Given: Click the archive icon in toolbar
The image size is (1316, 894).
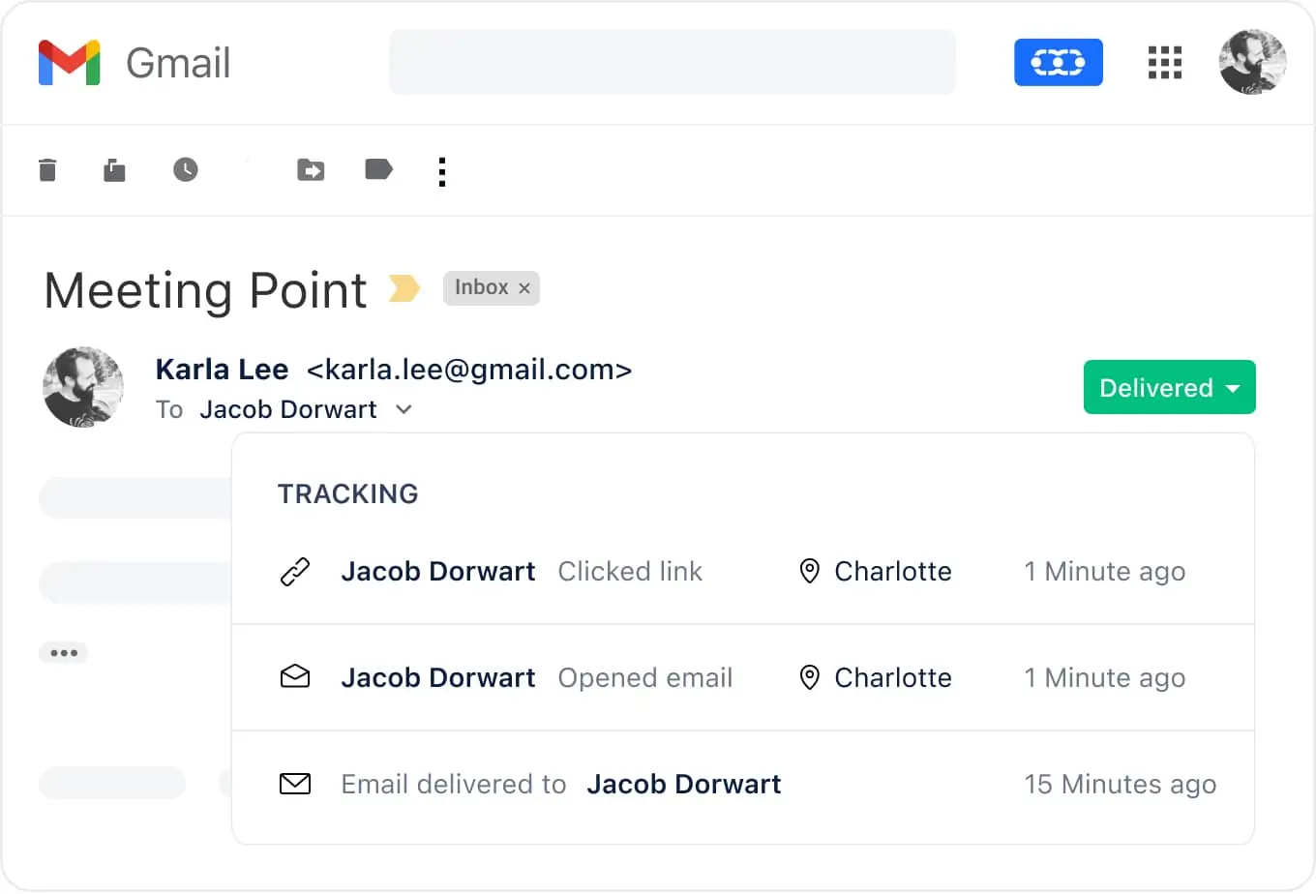Looking at the screenshot, I should (x=114, y=171).
